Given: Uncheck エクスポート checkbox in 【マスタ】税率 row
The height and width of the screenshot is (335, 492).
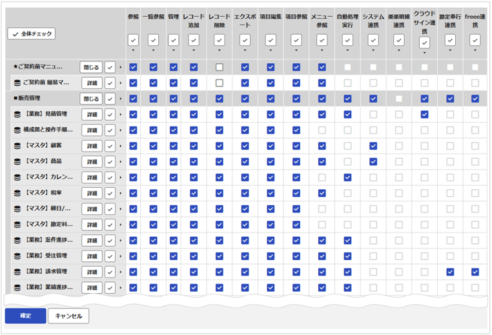Looking at the screenshot, I should 245,193.
